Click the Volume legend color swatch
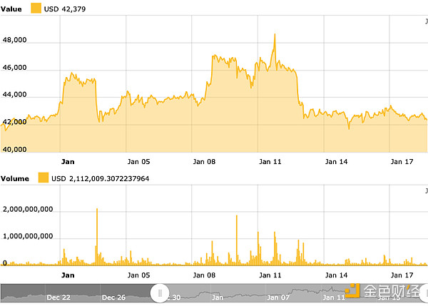The image size is (428, 306). (44, 178)
